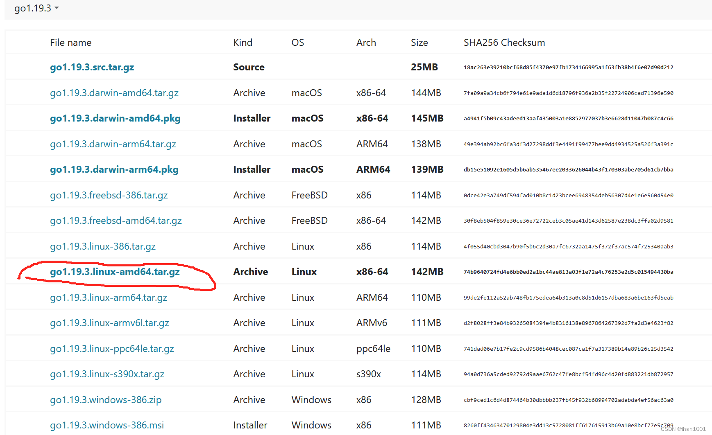Click the Source kind cell

click(249, 67)
